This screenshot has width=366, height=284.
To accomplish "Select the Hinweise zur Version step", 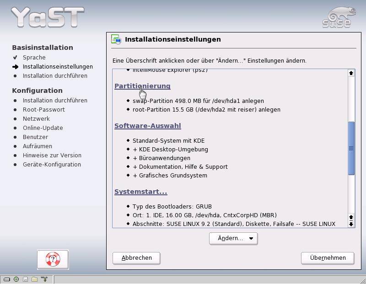I will tap(52, 155).
